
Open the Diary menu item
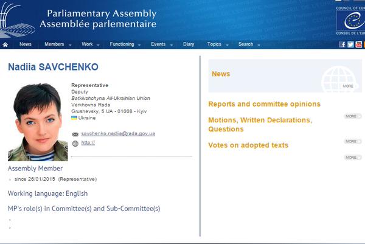[189, 44]
